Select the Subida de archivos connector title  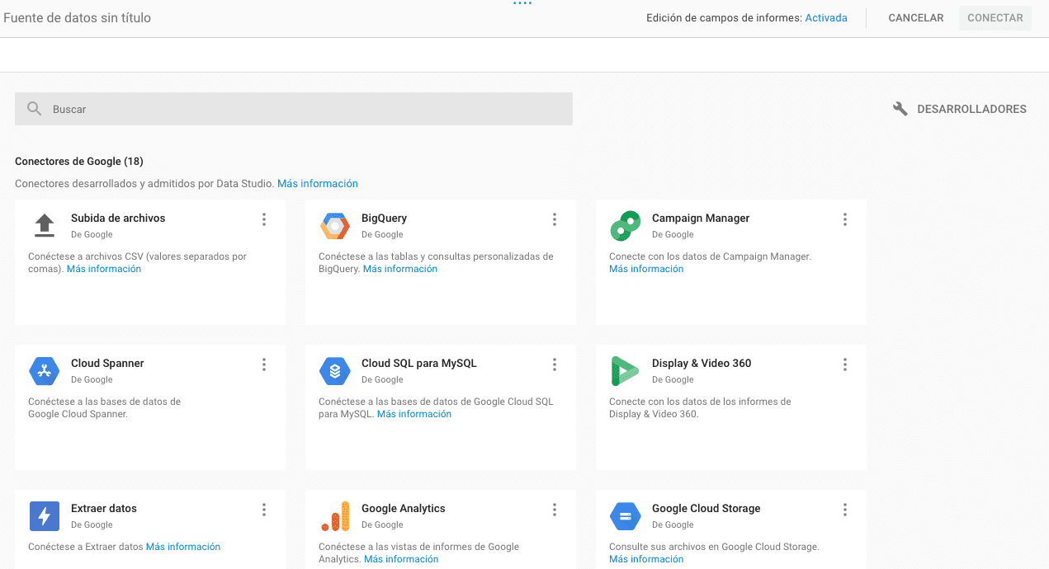click(x=118, y=219)
